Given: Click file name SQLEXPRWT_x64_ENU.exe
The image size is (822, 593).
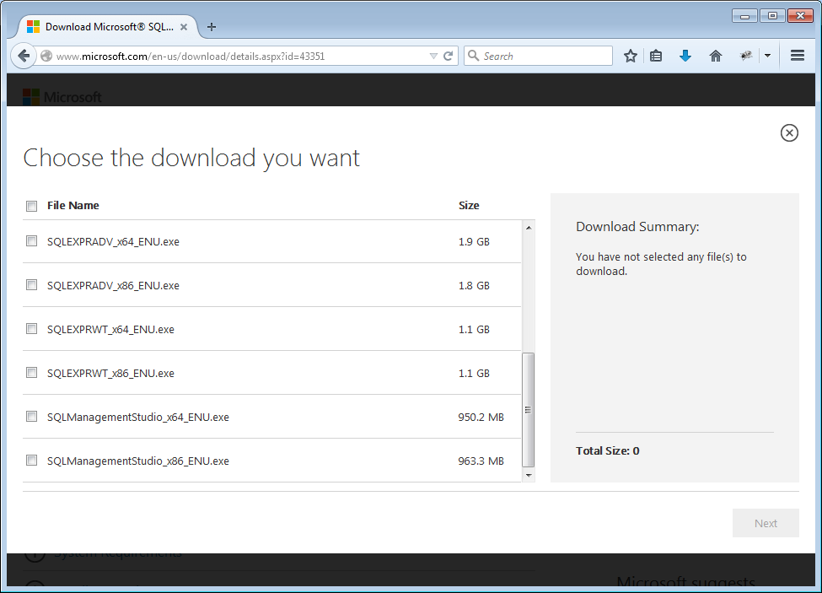Looking at the screenshot, I should [x=110, y=329].
